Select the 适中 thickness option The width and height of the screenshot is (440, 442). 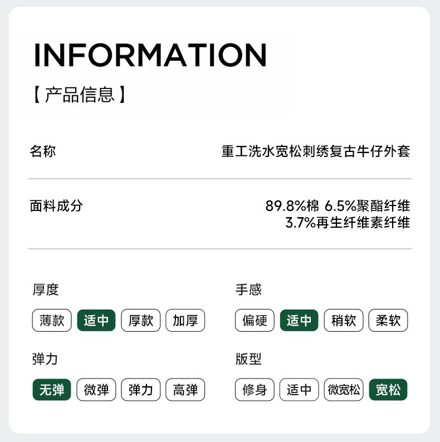pyautogui.click(x=96, y=321)
